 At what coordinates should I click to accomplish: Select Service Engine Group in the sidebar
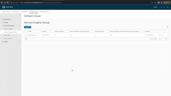point(10,32)
